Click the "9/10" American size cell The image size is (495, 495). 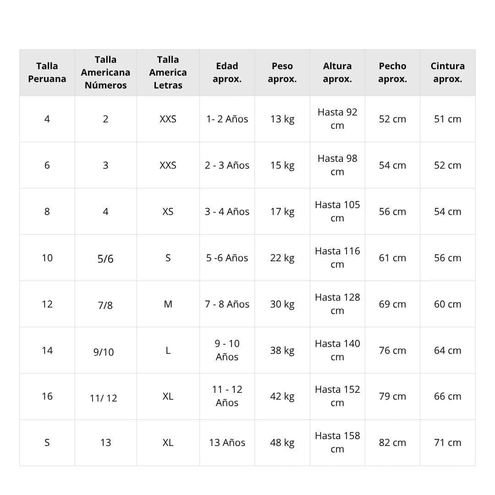pyautogui.click(x=104, y=352)
